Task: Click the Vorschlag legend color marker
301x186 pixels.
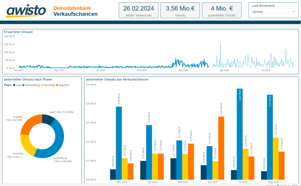Action: (x=42, y=85)
